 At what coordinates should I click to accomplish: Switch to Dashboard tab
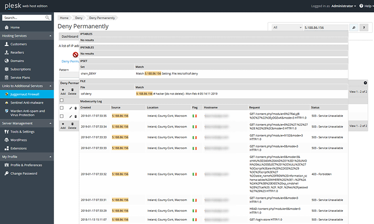click(69, 36)
